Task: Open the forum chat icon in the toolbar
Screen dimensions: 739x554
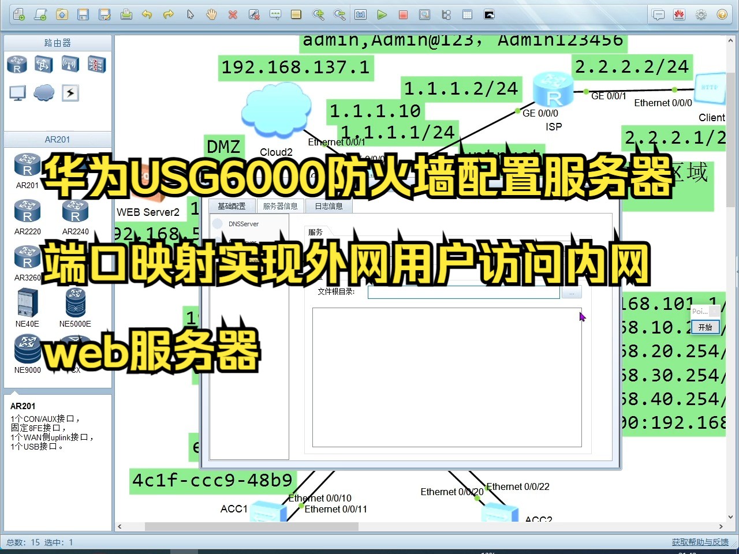Action: coord(658,14)
